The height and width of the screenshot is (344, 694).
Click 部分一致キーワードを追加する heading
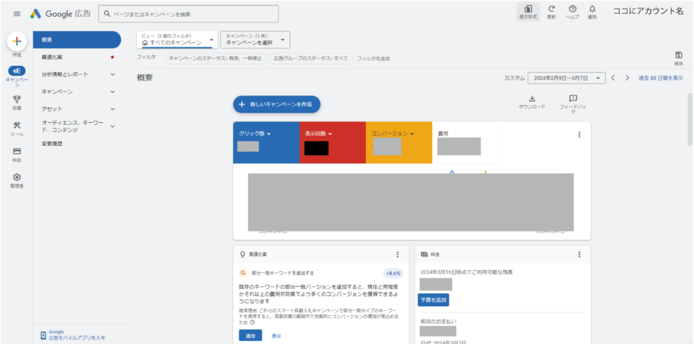(x=283, y=273)
